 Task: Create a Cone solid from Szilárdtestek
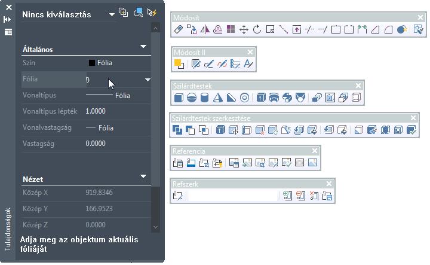point(218,98)
